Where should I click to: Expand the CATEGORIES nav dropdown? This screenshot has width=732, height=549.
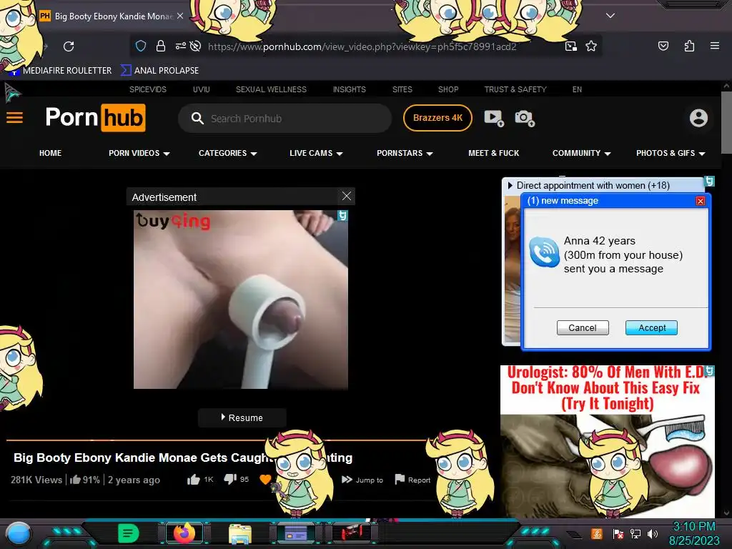228,153
